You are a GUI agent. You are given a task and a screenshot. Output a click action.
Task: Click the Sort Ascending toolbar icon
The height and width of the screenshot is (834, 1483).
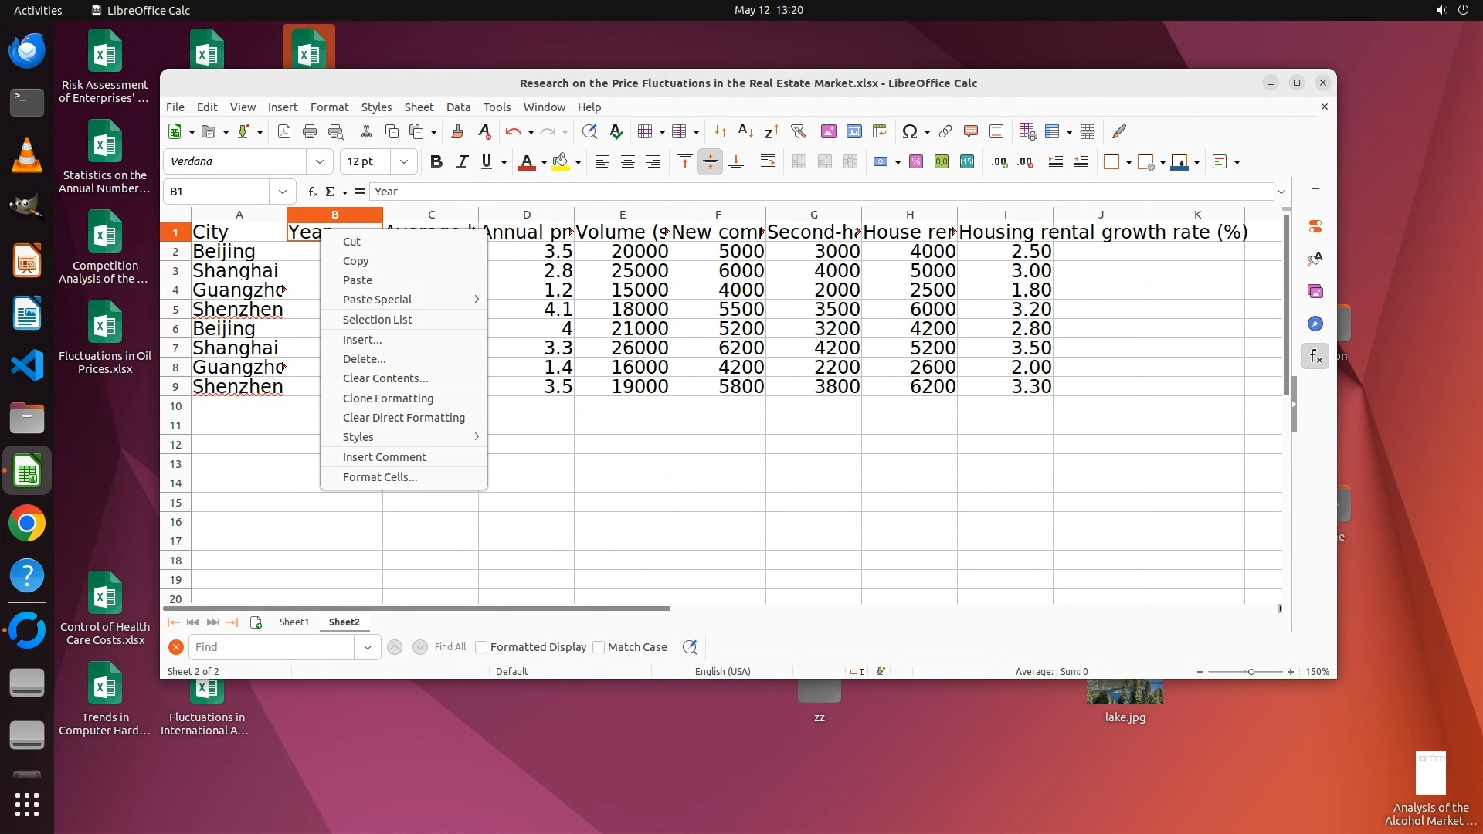[745, 131]
